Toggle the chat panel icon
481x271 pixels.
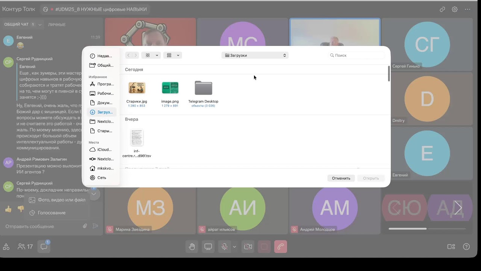(44, 247)
